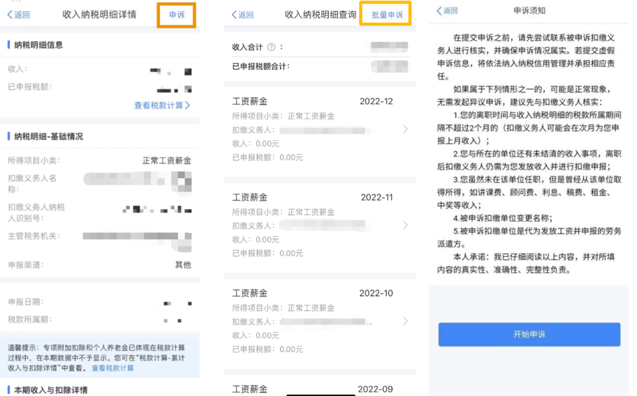This screenshot has width=637, height=396.
Task: Select 工资薪金 title of the 2022-12 entry
Action: pos(250,101)
